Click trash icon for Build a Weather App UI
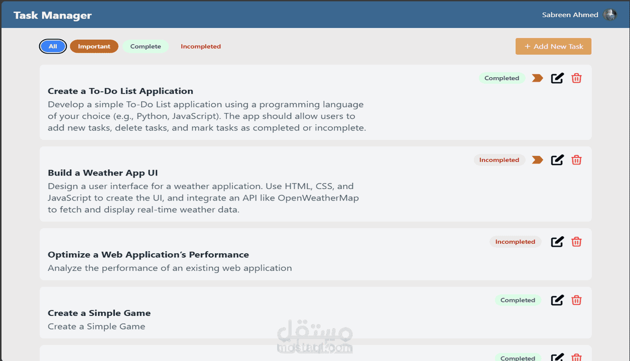Screen dimensions: 630x361 tap(576, 160)
